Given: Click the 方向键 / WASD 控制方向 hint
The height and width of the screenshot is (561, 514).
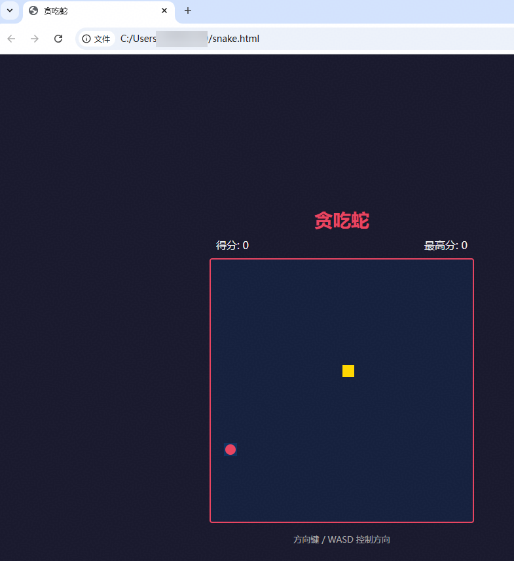Looking at the screenshot, I should (342, 539).
